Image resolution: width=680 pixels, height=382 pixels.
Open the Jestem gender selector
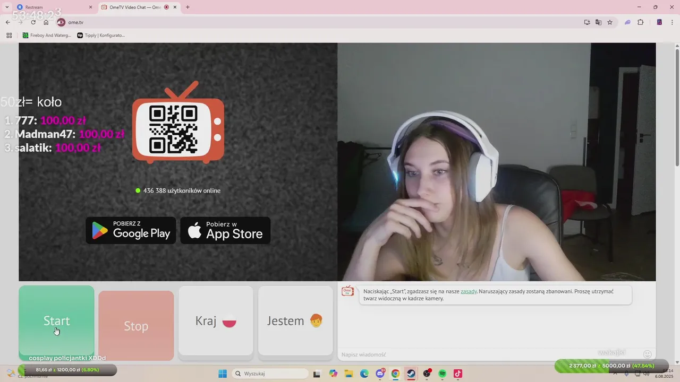(x=295, y=320)
